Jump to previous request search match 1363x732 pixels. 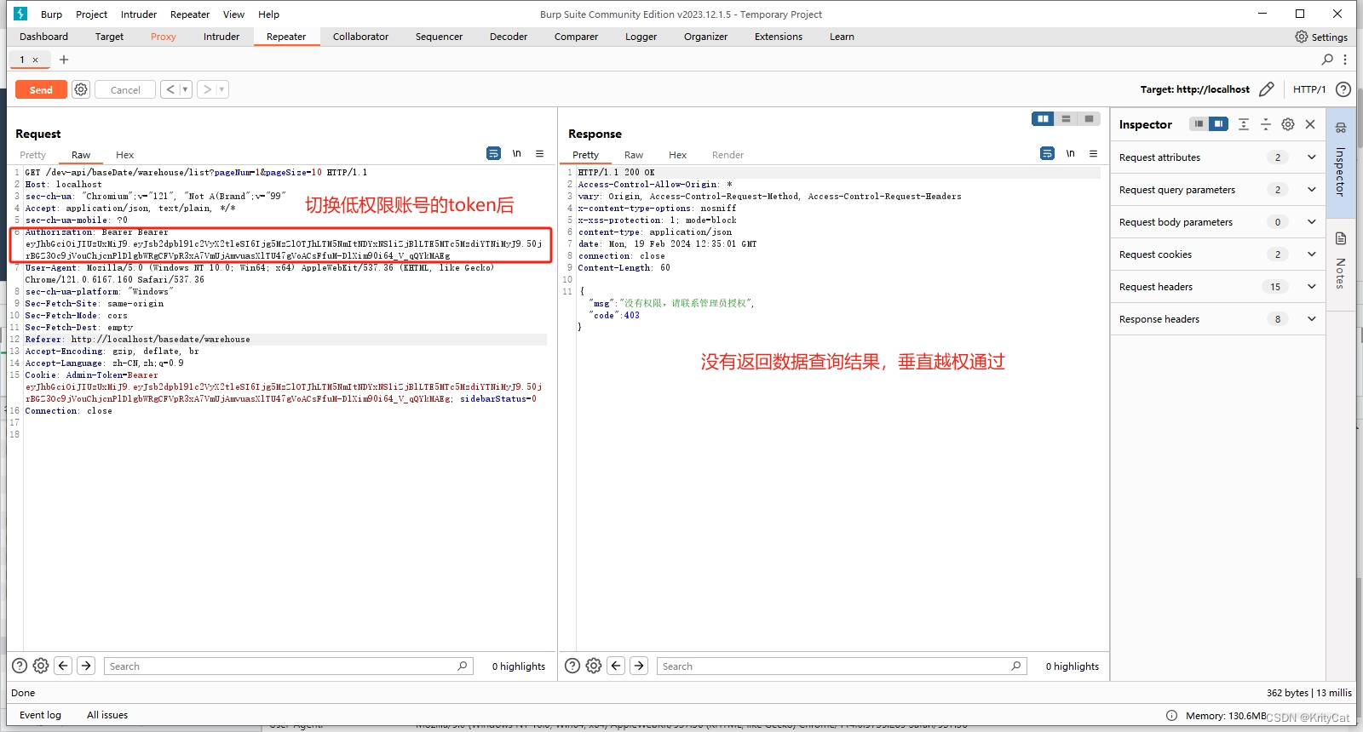(x=63, y=666)
